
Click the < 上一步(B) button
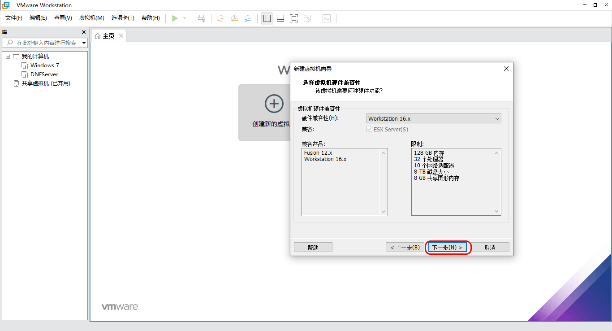405,248
